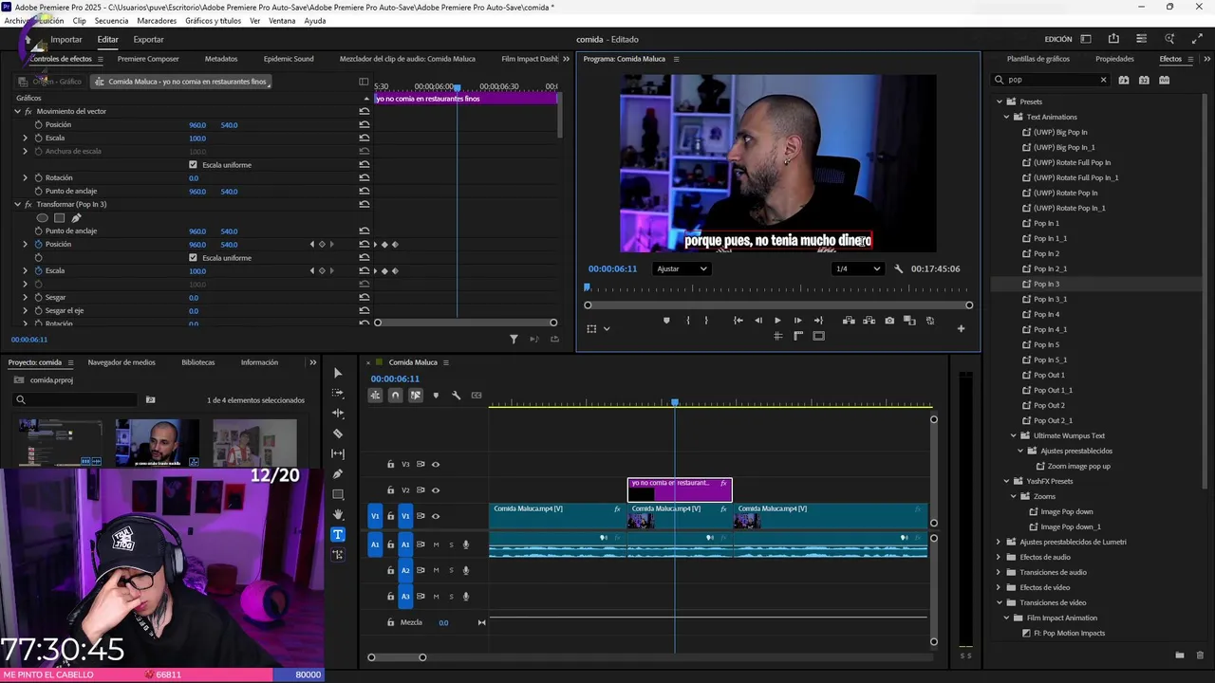The height and width of the screenshot is (683, 1215).
Task: Toggle lock on track V2
Action: tap(390, 490)
